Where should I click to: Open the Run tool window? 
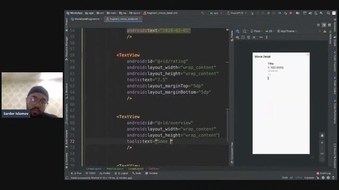(x=76, y=173)
